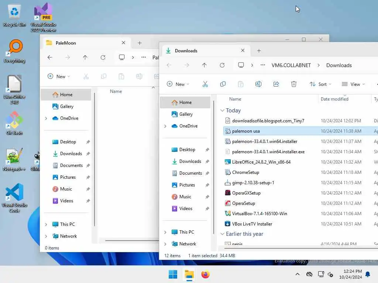Select palemoon-33.4.0.1.win64.installer.exe file
The height and width of the screenshot is (283, 378).
point(268,151)
